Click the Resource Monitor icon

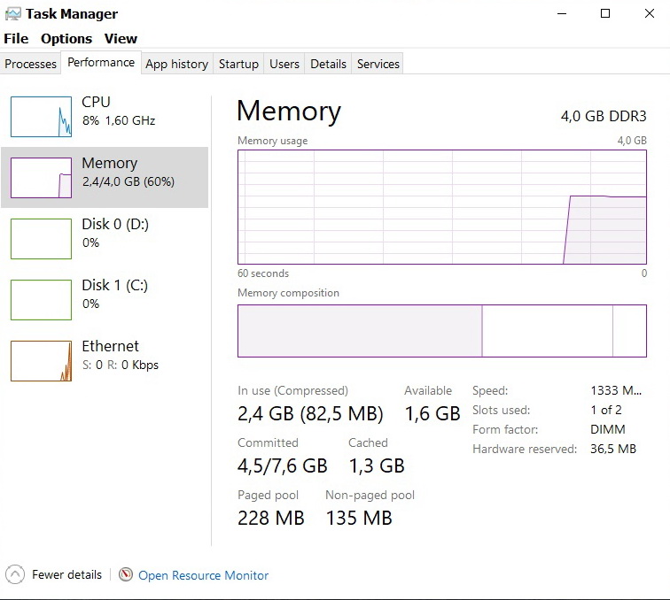(126, 575)
